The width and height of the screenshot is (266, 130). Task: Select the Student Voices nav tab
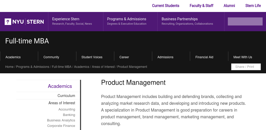coord(92,57)
